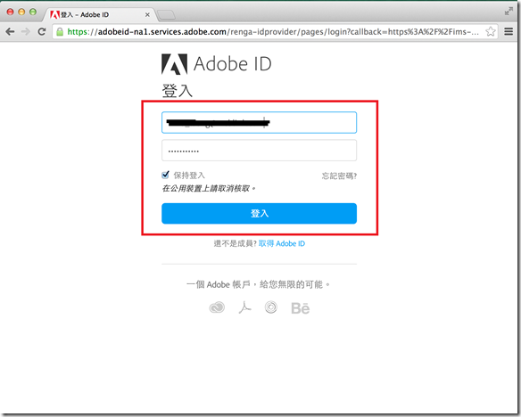Click the 在公用裝置上請取消核取 text
Screen dimensions: 521x417
(209, 189)
